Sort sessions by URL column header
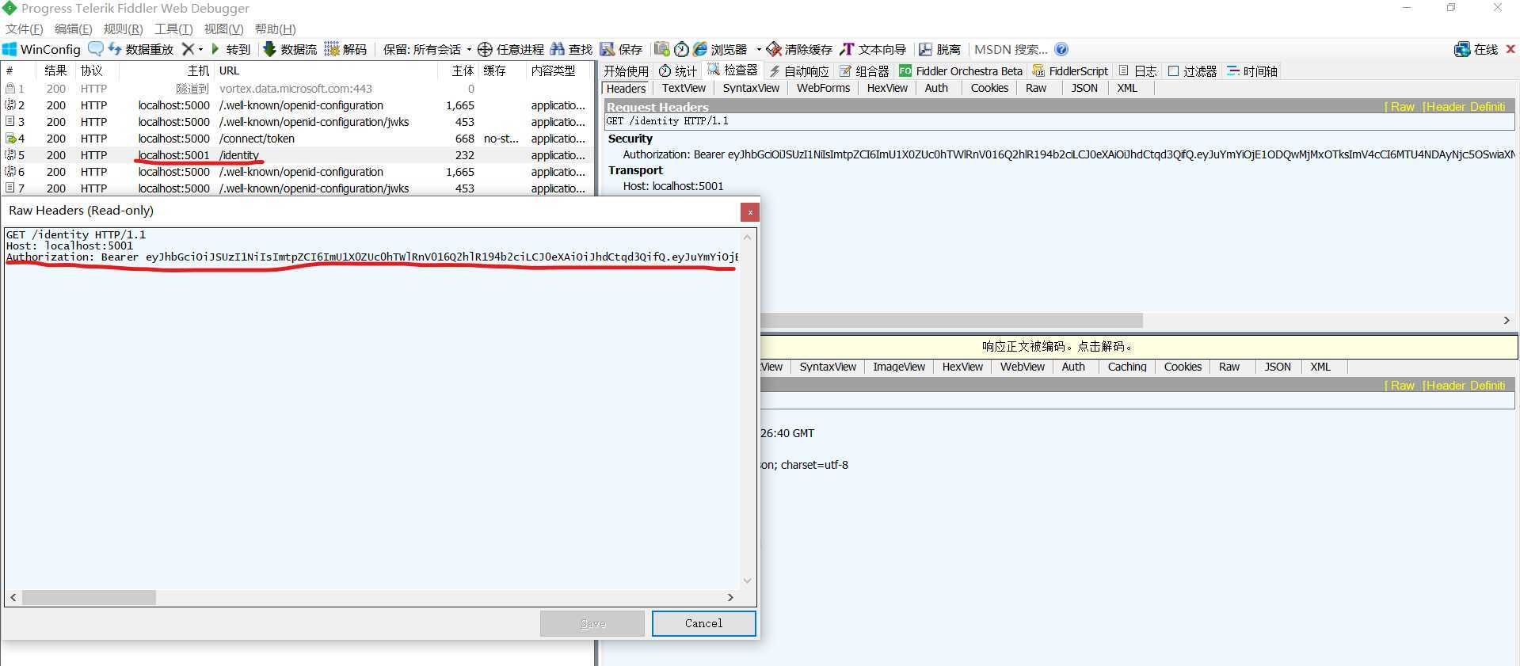Viewport: 1520px width, 666px height. 325,70
